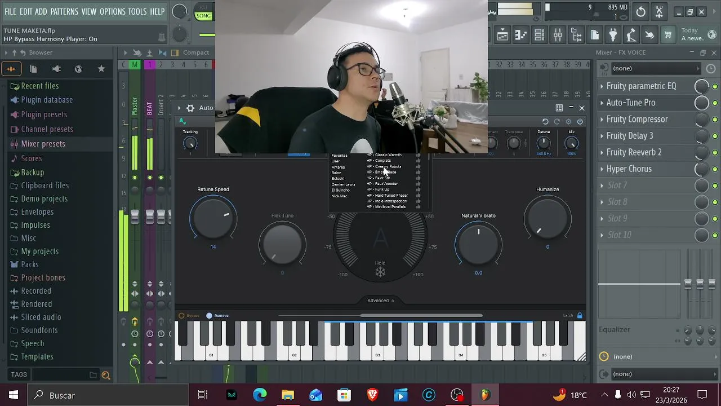Show the channel rack toolbar icon
721x406 pixels.
539,36
